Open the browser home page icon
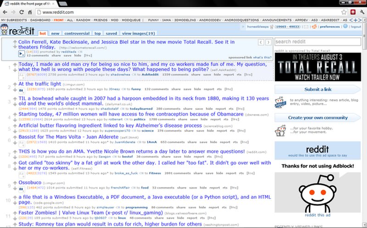367x228 pixels. 30,12
